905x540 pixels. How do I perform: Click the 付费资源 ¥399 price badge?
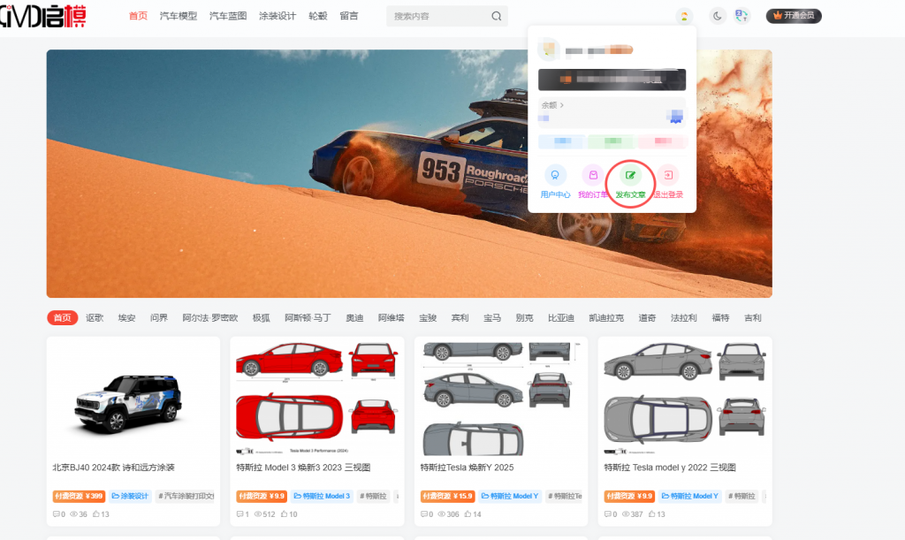tap(79, 497)
